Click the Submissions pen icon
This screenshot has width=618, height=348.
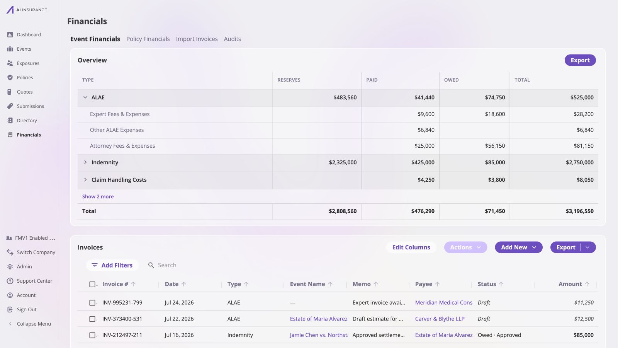click(x=10, y=106)
